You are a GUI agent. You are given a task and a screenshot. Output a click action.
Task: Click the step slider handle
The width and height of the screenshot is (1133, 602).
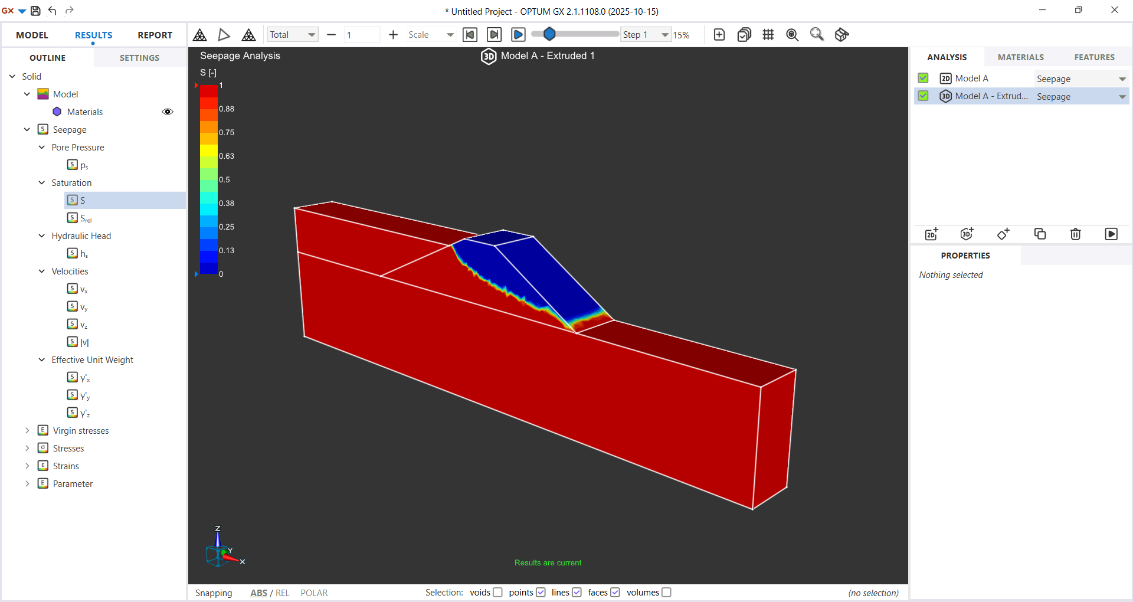point(549,34)
